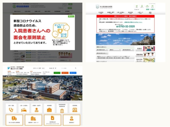Viewport: 170px width, 127px height.
Task: Click the green フロアマップ button
Action: (x=57, y=73)
